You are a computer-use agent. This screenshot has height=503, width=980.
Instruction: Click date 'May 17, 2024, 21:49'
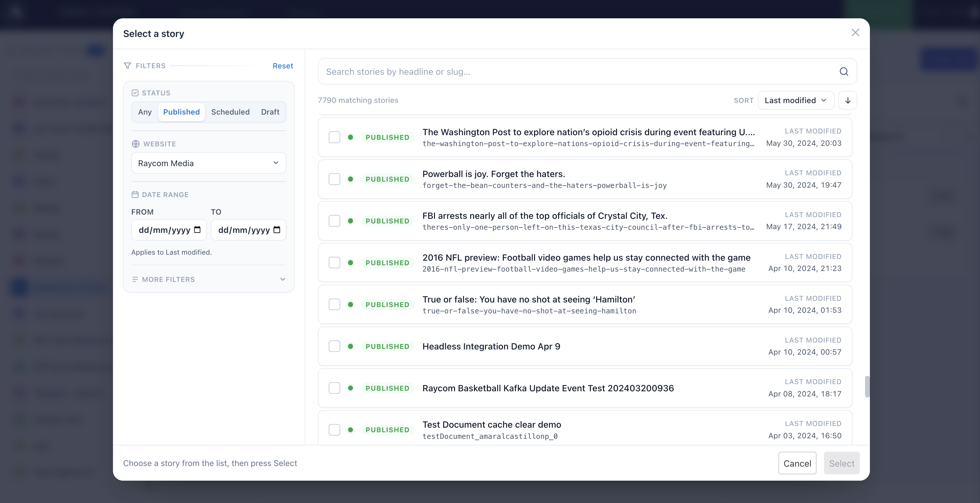[x=803, y=227]
